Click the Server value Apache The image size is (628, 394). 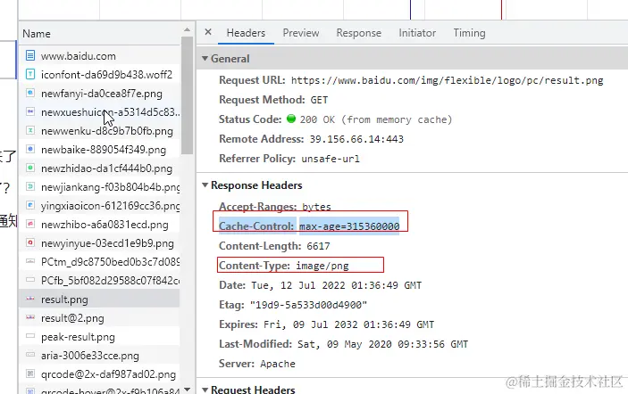tap(278, 364)
